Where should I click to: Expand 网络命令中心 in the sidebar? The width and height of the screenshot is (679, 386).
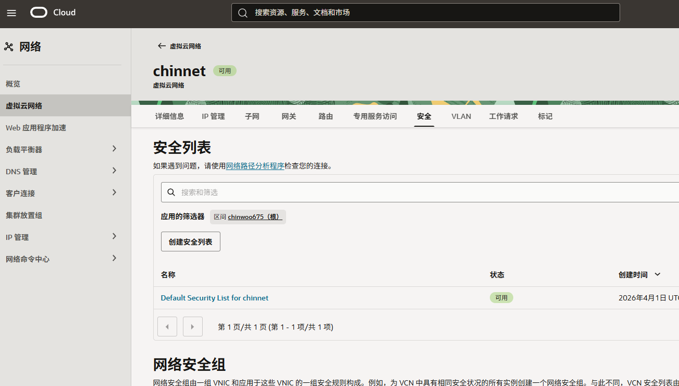[x=114, y=259]
